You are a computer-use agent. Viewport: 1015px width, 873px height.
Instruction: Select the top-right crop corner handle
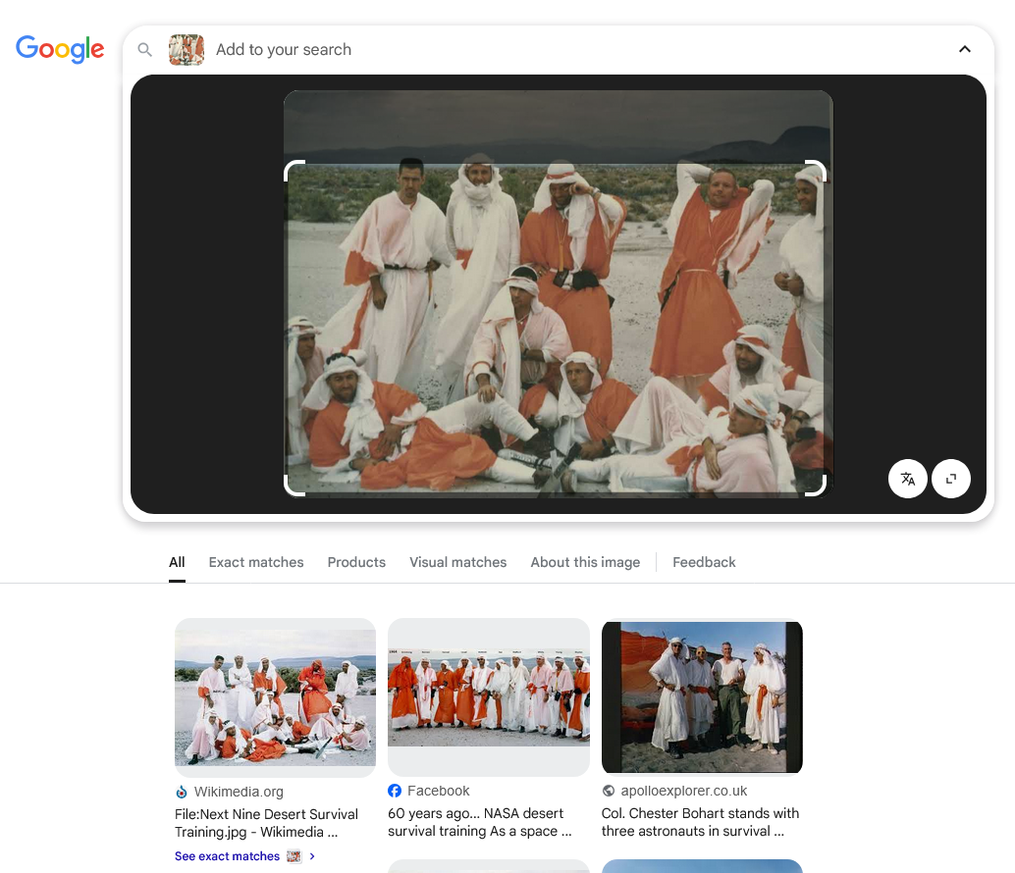point(817,170)
